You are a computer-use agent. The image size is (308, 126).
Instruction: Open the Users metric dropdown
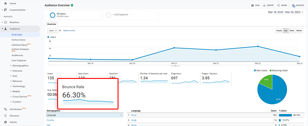pyautogui.click(x=53, y=31)
